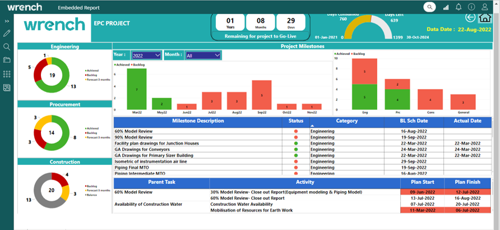Click the pencil edit icon in sidebar

point(7,34)
